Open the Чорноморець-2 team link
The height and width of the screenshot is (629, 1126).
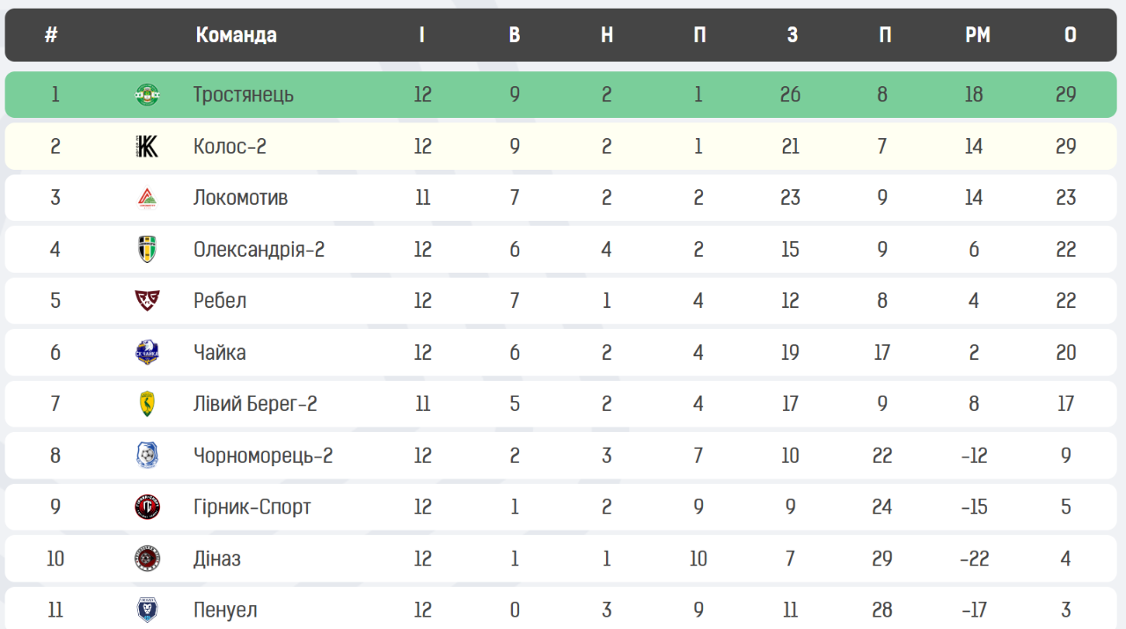pyautogui.click(x=263, y=456)
